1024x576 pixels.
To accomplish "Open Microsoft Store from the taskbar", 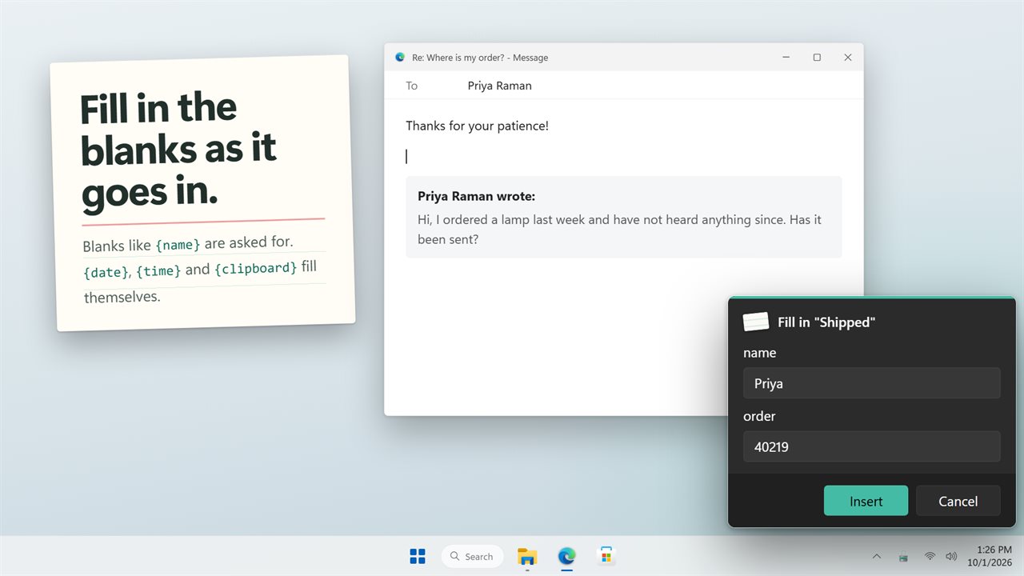I will [x=606, y=556].
